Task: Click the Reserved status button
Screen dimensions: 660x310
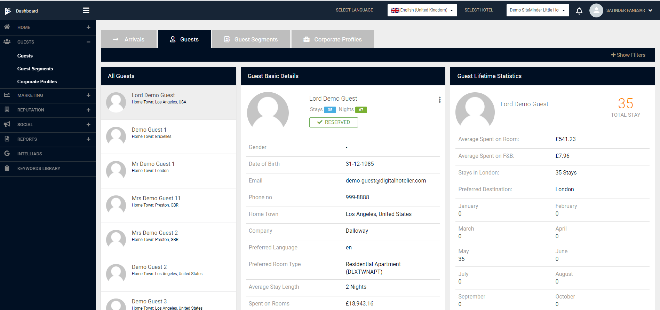Action: tap(333, 122)
